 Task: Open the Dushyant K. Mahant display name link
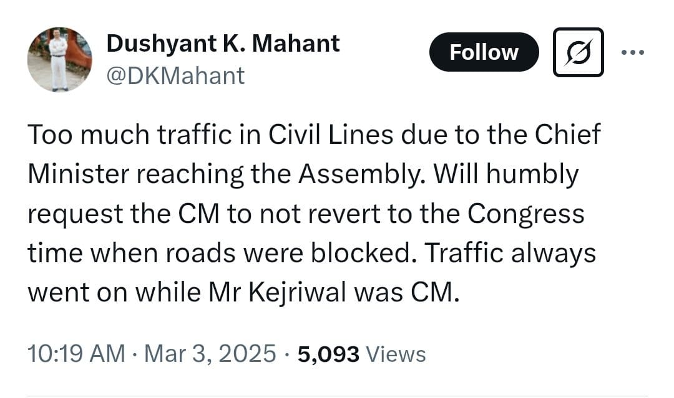pyautogui.click(x=223, y=44)
